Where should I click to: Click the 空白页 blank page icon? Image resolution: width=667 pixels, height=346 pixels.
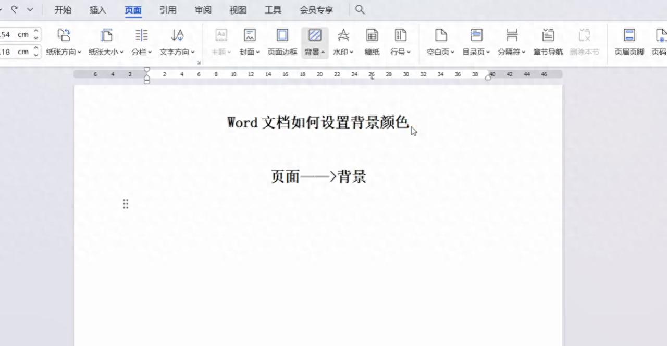click(441, 35)
